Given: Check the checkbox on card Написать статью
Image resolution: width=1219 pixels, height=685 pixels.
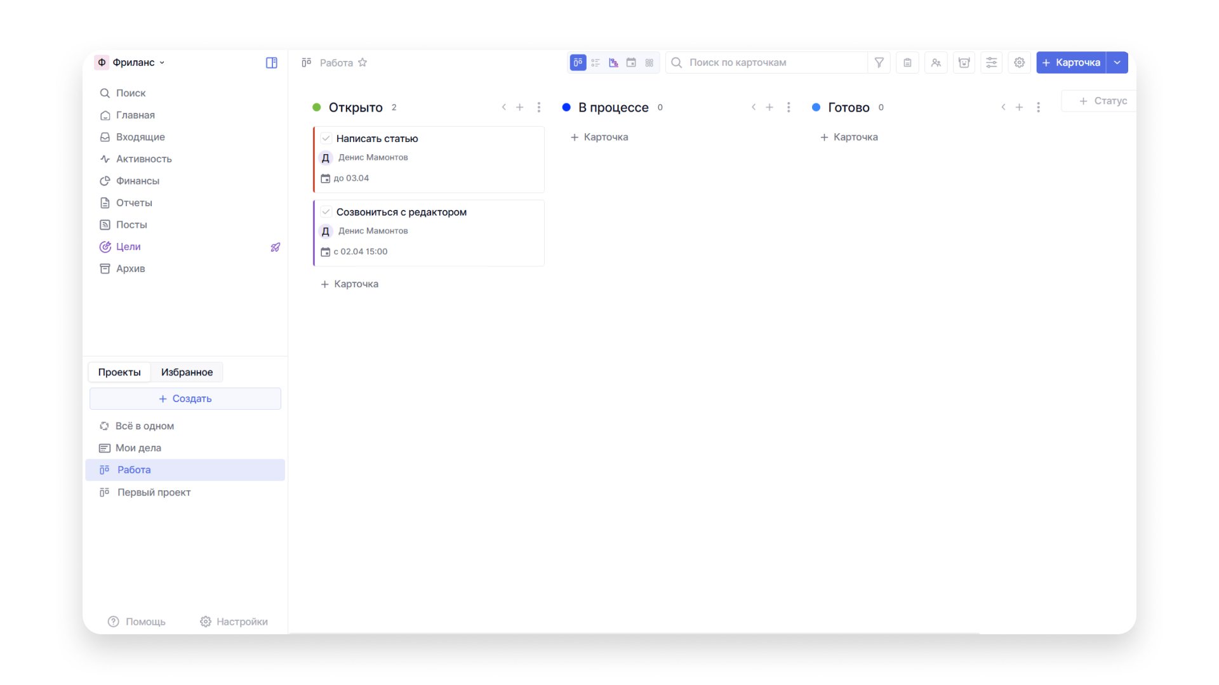Looking at the screenshot, I should pos(326,138).
